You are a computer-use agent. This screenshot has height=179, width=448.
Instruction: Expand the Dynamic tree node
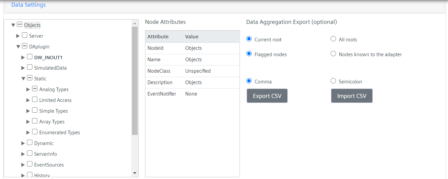click(x=23, y=143)
